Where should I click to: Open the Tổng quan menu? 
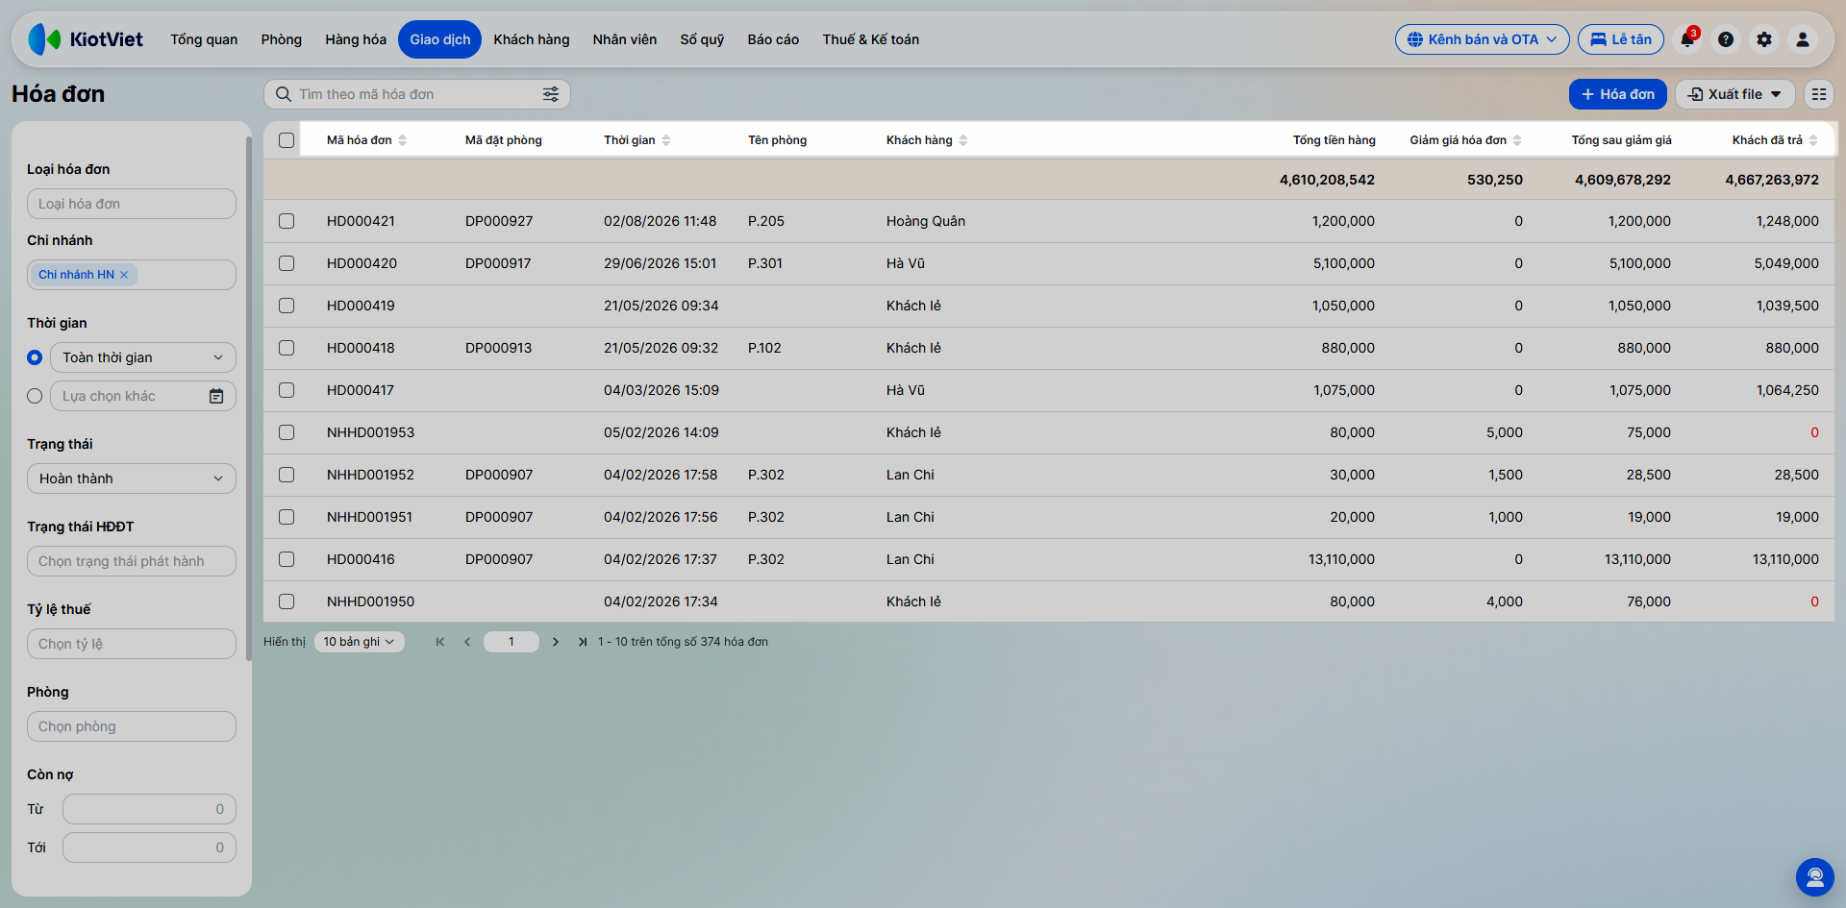point(204,39)
